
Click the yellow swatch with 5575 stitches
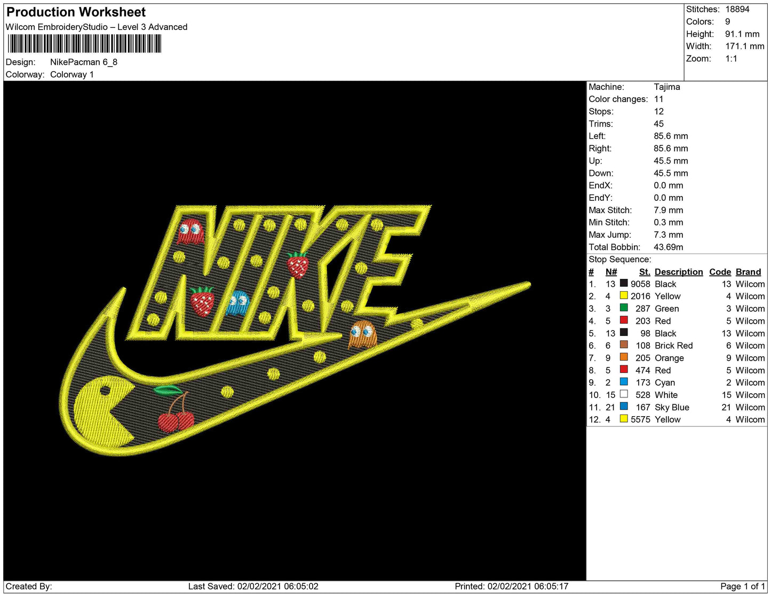624,418
